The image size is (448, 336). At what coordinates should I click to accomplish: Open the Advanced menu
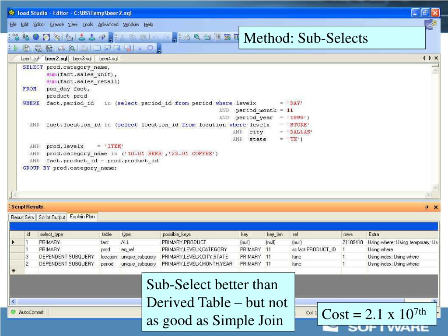[x=108, y=24]
